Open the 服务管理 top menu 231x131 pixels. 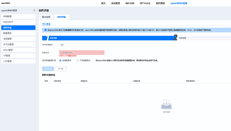(160, 3)
